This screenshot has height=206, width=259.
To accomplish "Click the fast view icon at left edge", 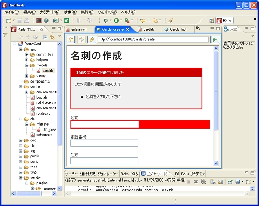I will [x=5, y=35].
